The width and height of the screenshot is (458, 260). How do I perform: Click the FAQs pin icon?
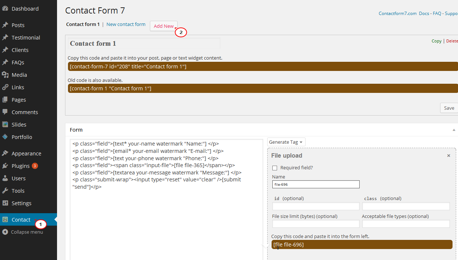[x=5, y=63]
